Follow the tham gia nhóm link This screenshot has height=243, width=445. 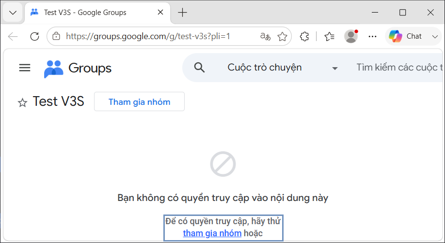pos(212,233)
